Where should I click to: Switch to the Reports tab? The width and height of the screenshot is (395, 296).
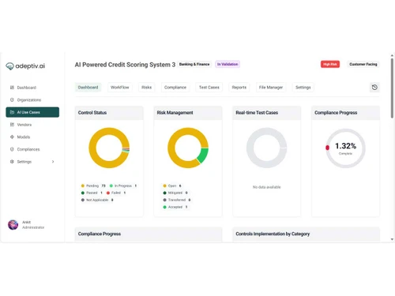point(239,88)
